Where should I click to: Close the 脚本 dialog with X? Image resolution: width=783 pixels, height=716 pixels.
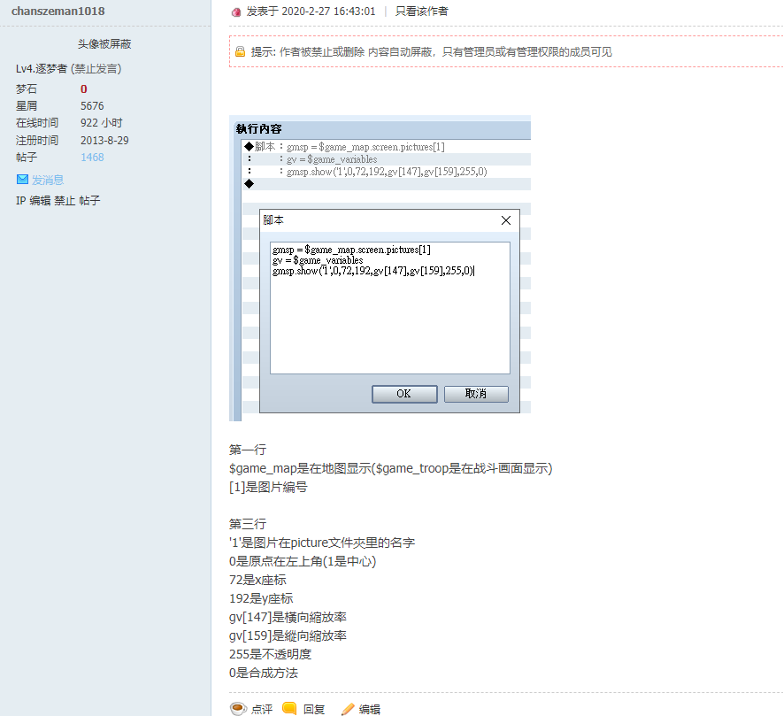[x=506, y=220]
